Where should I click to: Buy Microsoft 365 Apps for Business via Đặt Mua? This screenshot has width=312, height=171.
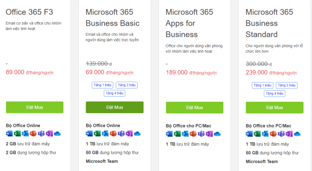(195, 108)
